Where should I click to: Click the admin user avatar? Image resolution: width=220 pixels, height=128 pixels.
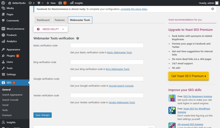tap(217, 3)
